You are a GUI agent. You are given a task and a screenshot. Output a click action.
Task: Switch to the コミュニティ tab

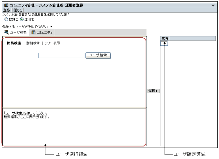click(42, 33)
